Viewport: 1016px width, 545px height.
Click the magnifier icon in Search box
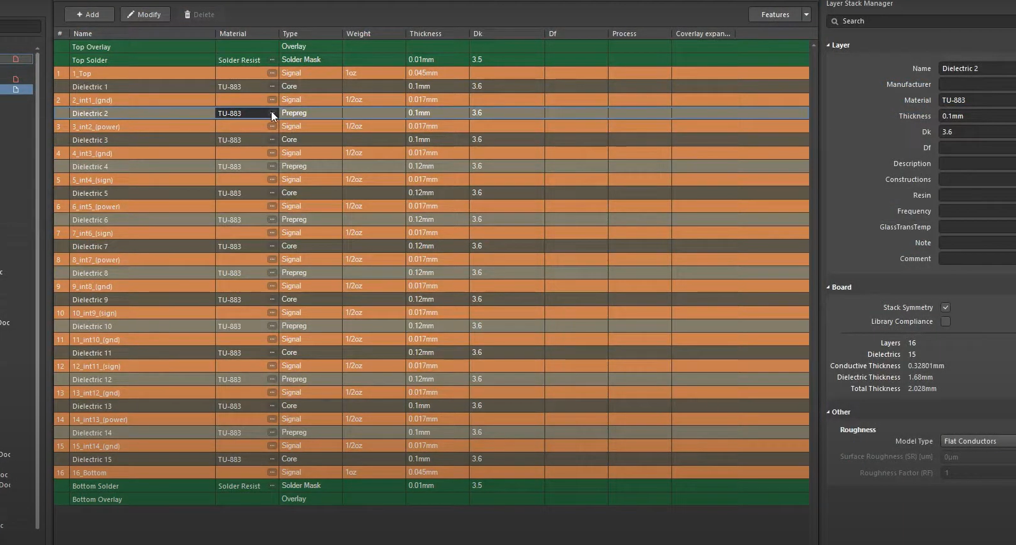835,22
